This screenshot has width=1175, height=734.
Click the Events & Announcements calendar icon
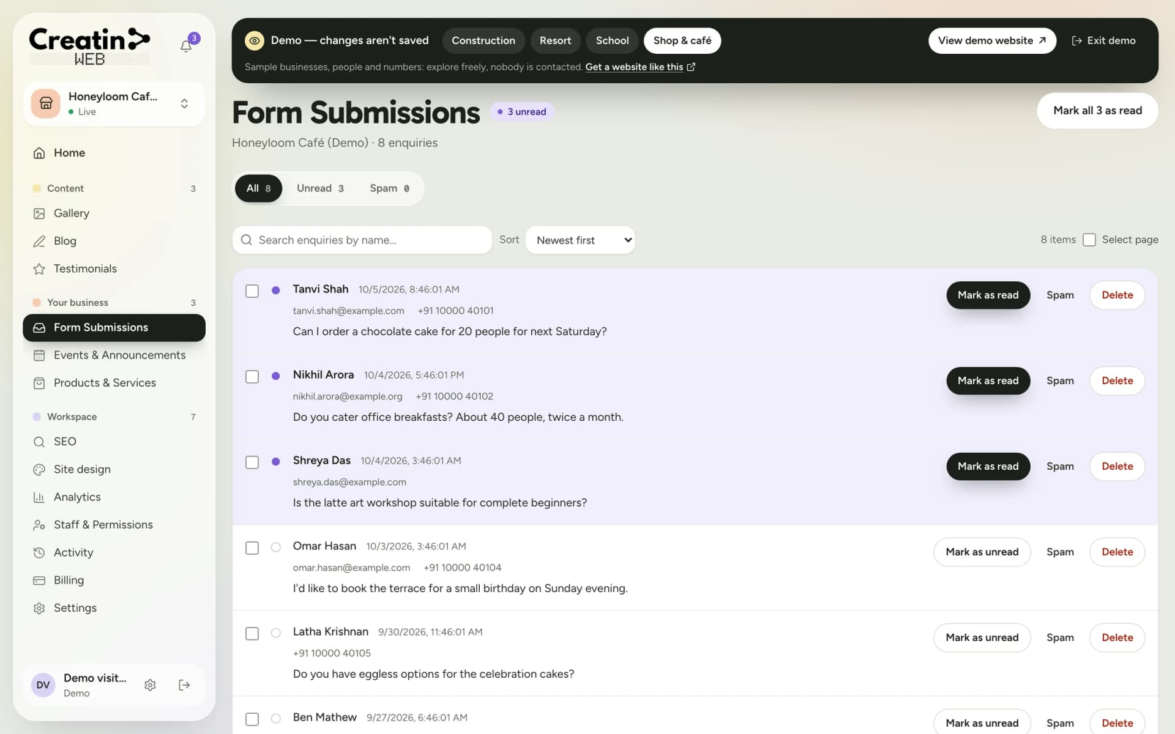(x=39, y=355)
